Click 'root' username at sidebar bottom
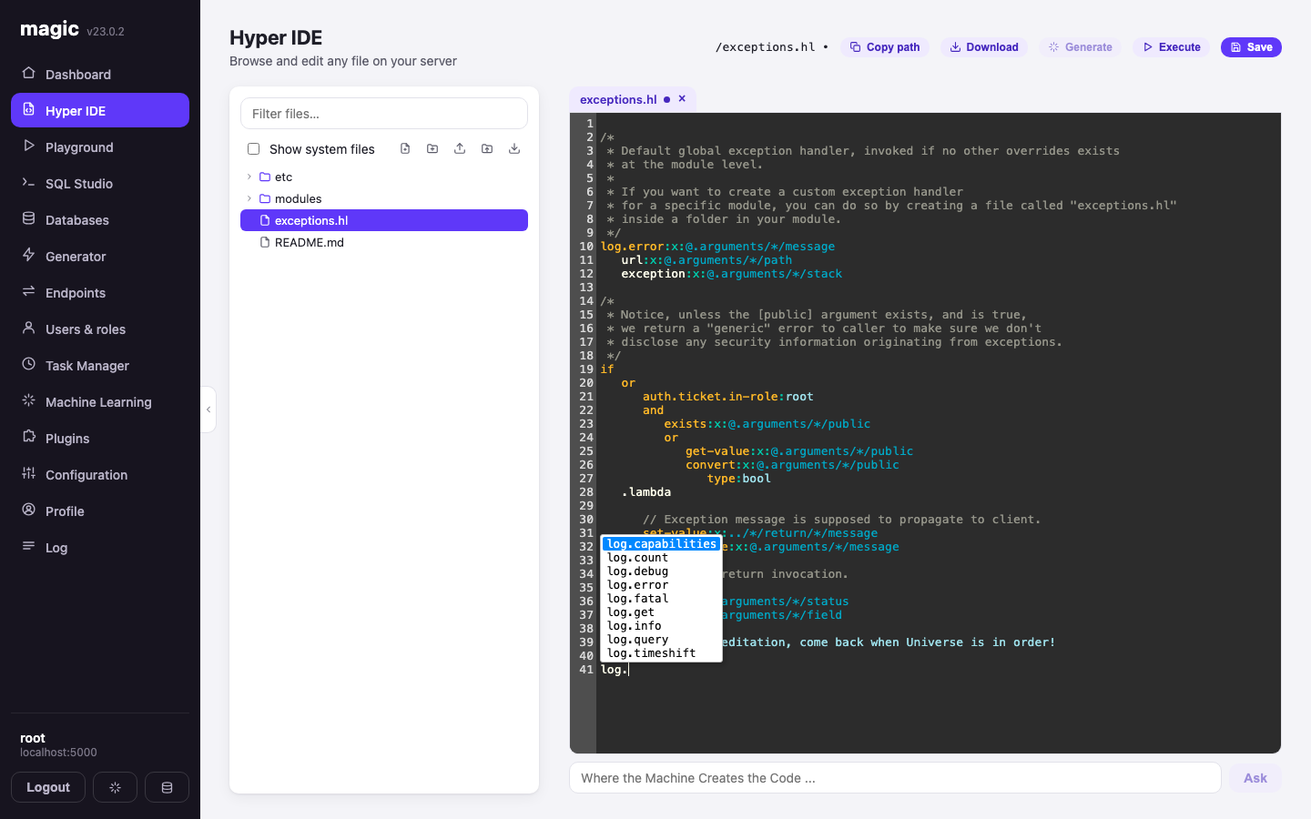The height and width of the screenshot is (819, 1311). (33, 738)
